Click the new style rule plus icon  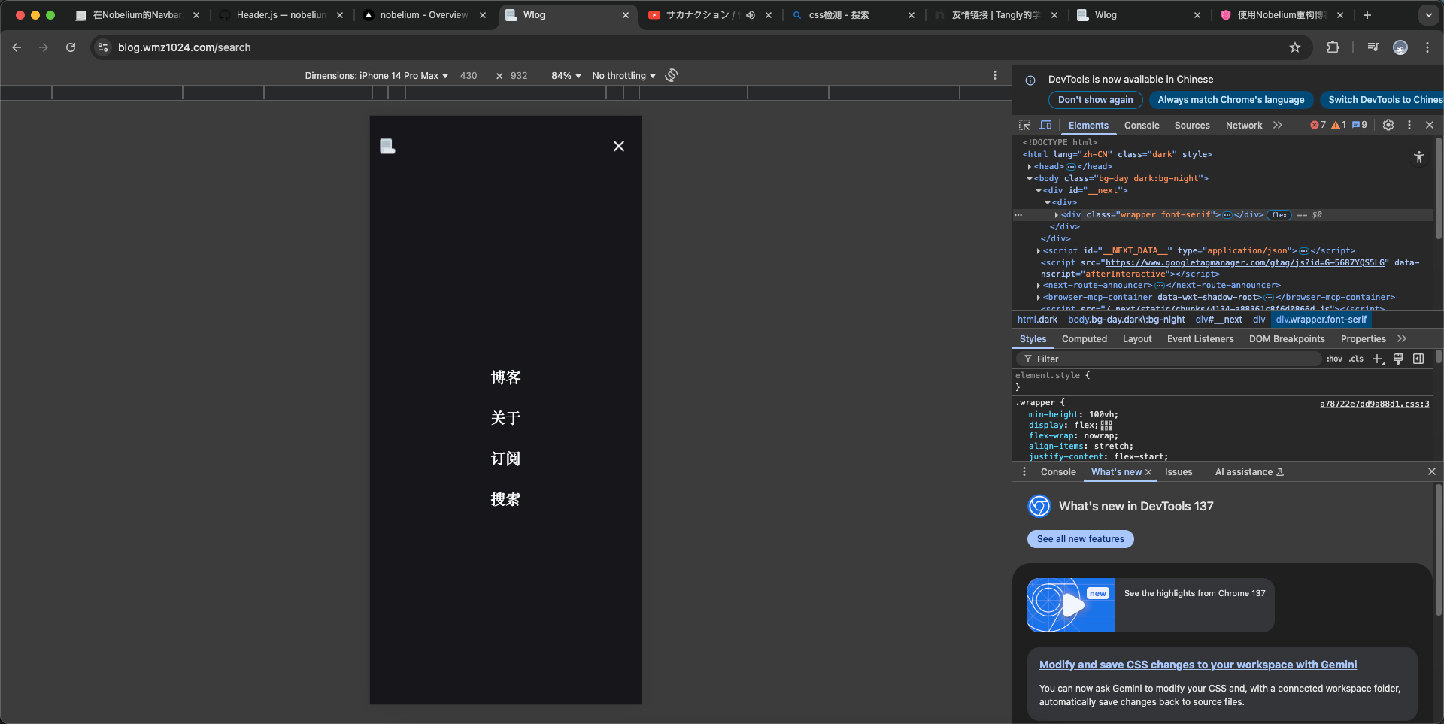[1377, 359]
